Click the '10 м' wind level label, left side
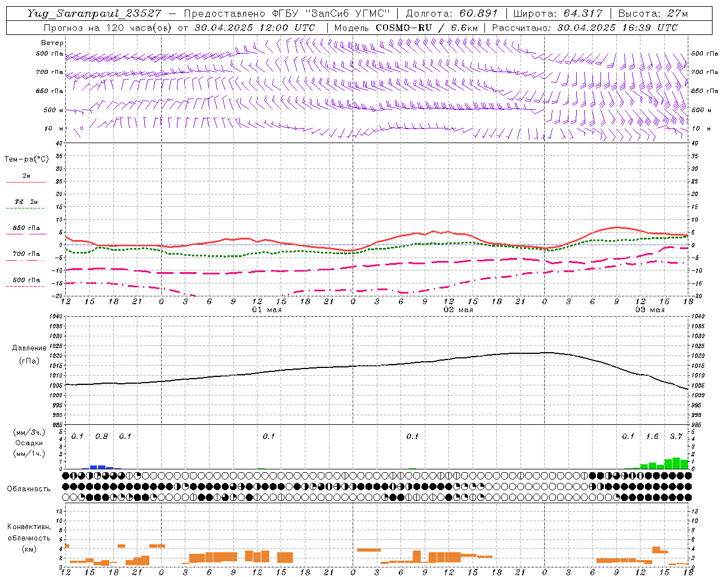 point(54,128)
